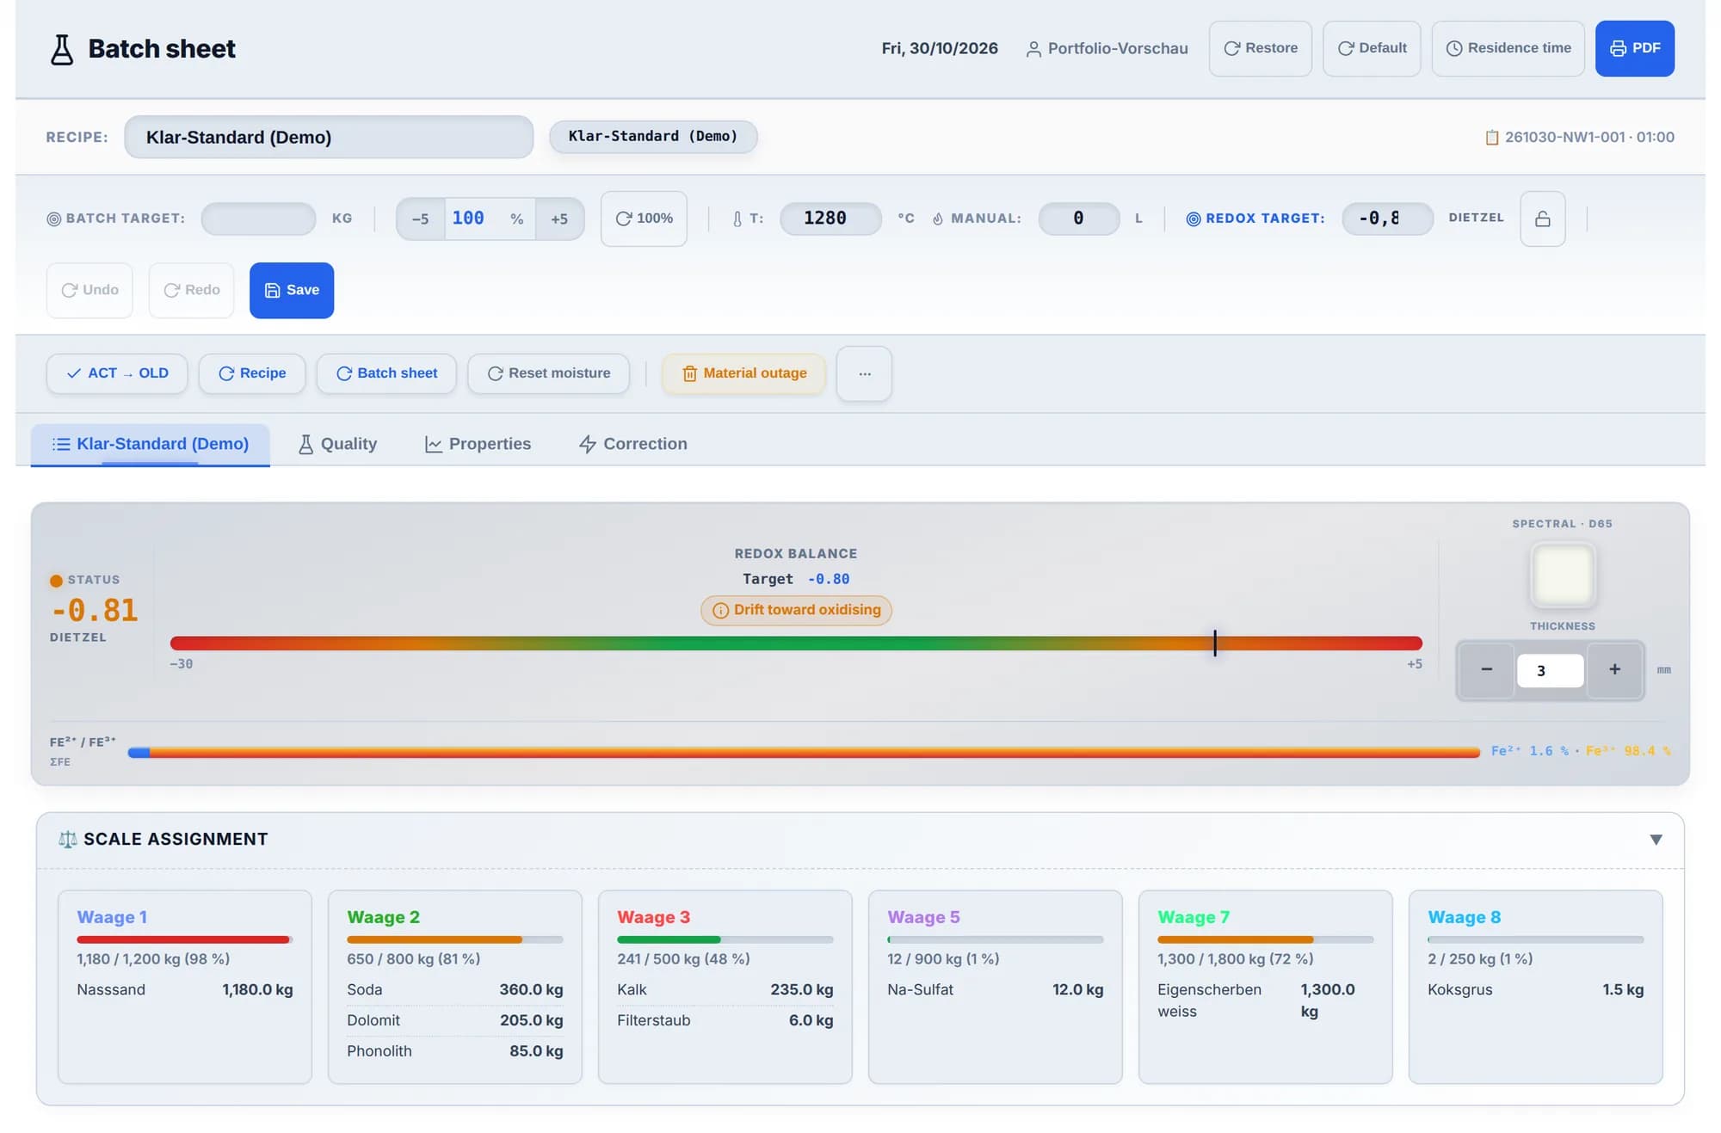This screenshot has height=1133, width=1721.
Task: Collapse the Scale Assignment section arrow
Action: click(x=1656, y=840)
